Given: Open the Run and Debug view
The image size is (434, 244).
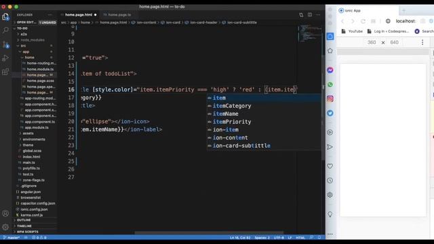Looking at the screenshot, I should tap(5, 58).
